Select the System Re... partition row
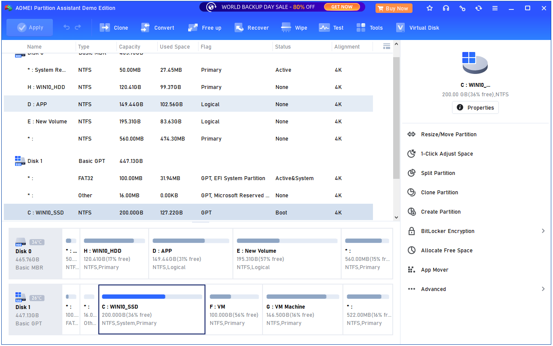Viewport: 553px width, 346px height. tap(188, 70)
